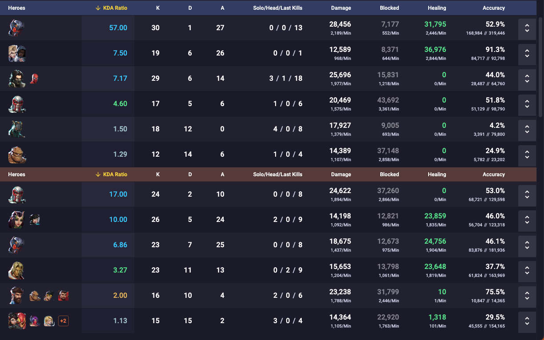Select the 3 / 1 / 18 kills cell
This screenshot has width=544, height=340.
[x=286, y=79]
